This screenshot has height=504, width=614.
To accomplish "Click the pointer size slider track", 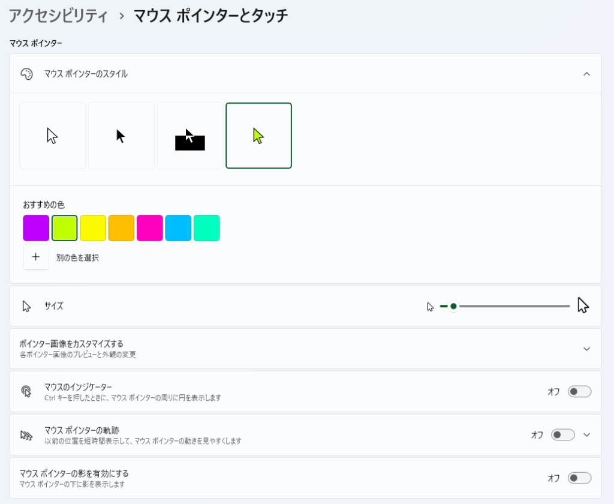I will click(510, 307).
